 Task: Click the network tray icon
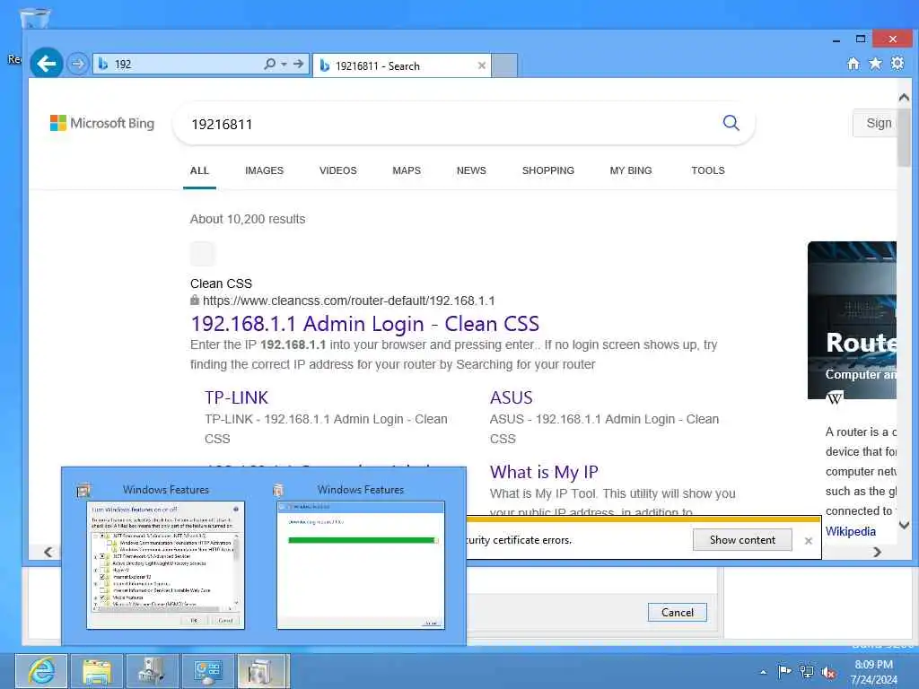coord(807,671)
